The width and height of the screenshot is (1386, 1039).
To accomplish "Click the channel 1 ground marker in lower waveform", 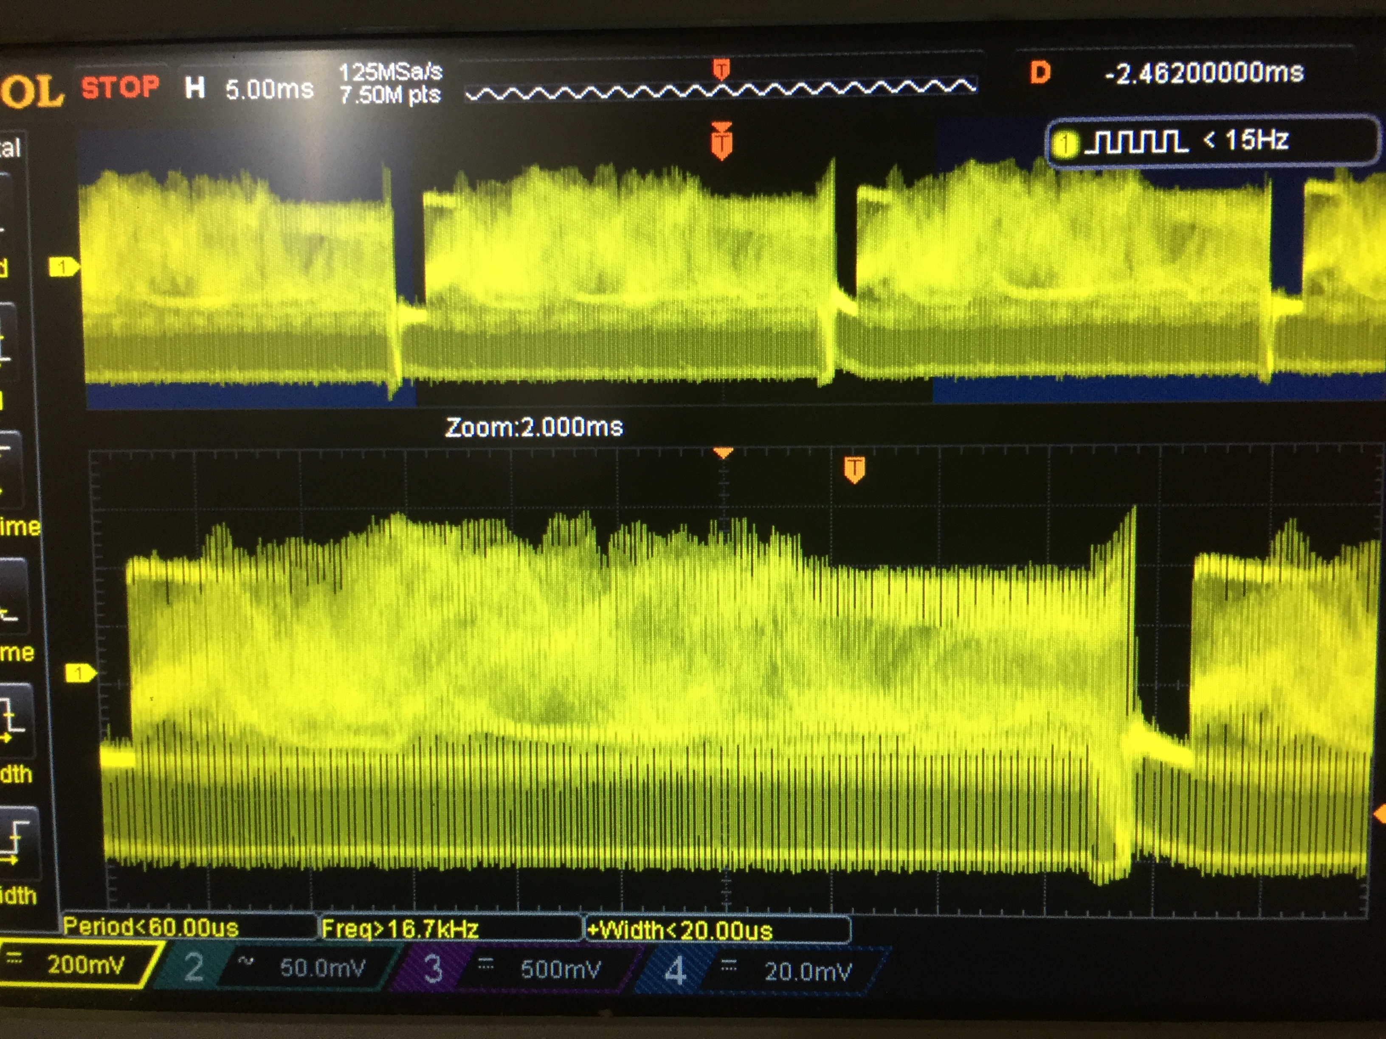I will 79,673.
